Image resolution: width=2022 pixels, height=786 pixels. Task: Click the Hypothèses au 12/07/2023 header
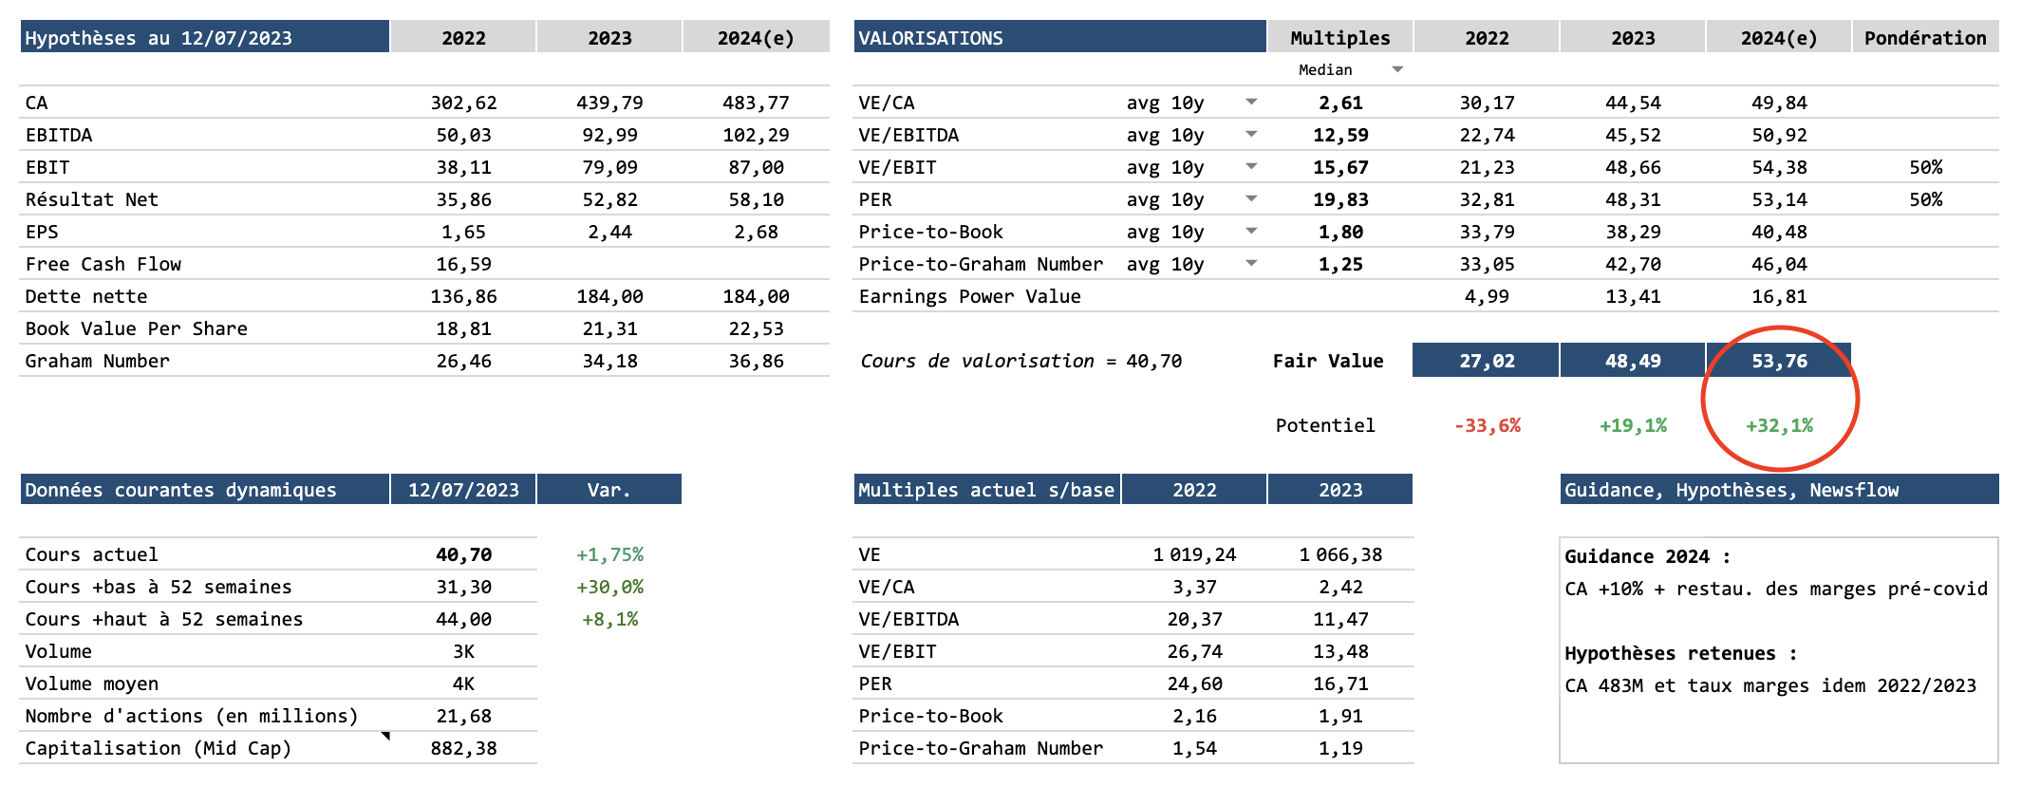click(x=204, y=38)
